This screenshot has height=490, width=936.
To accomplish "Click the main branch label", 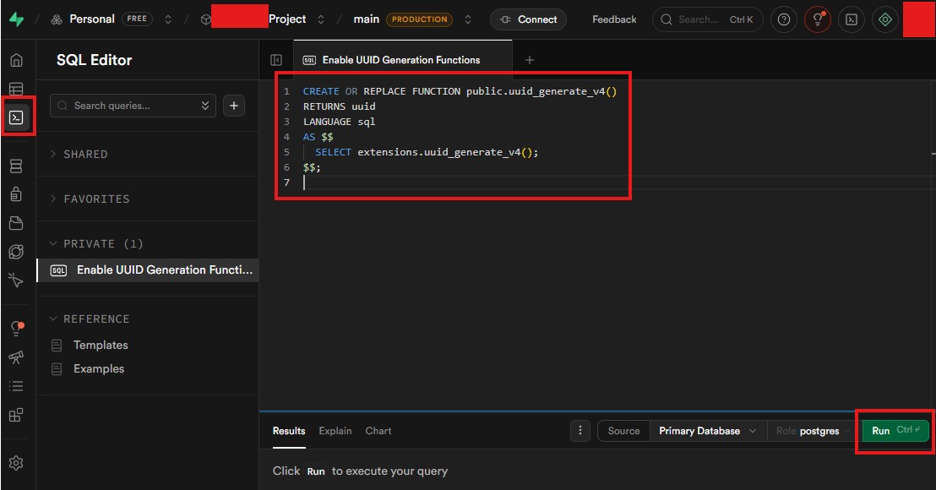I will [367, 19].
